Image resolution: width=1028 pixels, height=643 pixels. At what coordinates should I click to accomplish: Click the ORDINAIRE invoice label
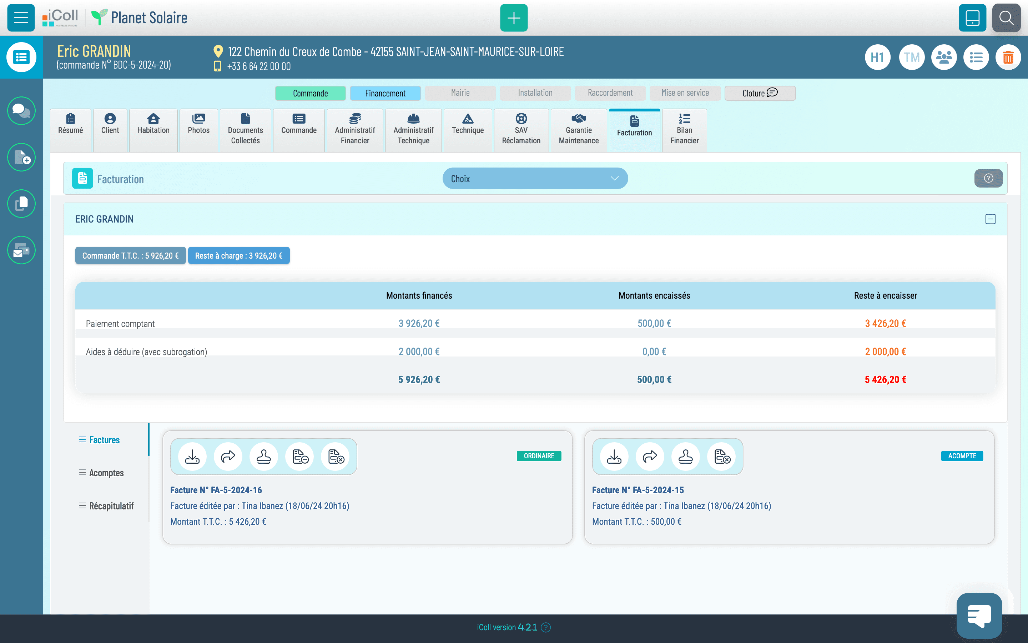539,456
